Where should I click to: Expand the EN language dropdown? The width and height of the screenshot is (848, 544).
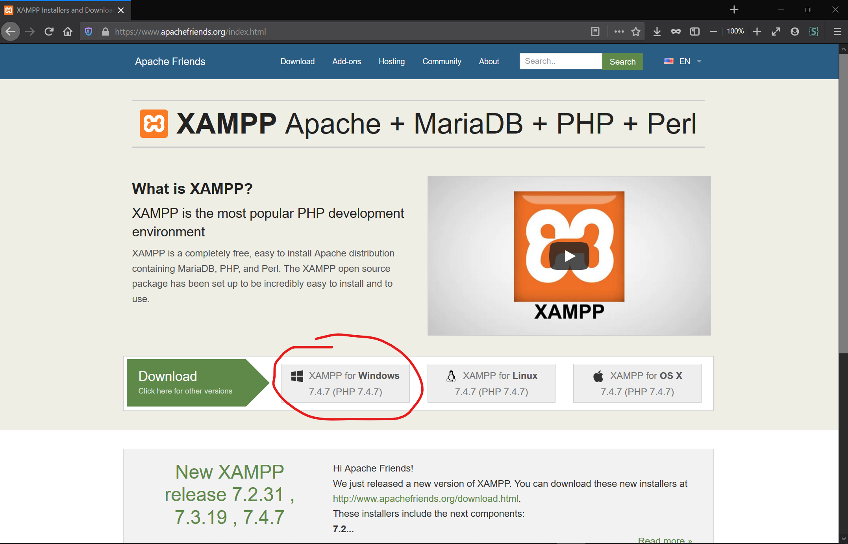(684, 61)
